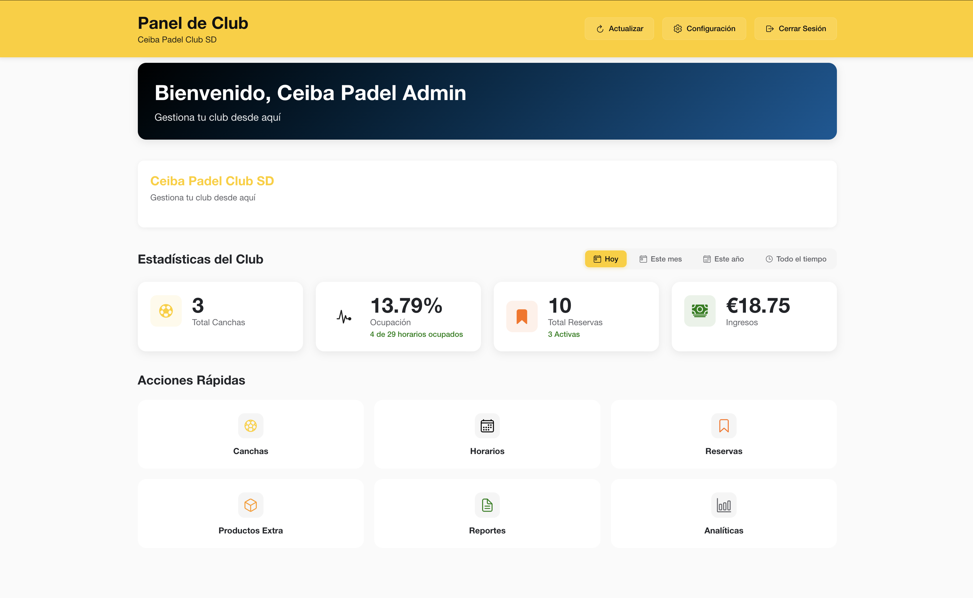This screenshot has height=598, width=973.
Task: Keep the Hoy filter selected
Action: 606,259
